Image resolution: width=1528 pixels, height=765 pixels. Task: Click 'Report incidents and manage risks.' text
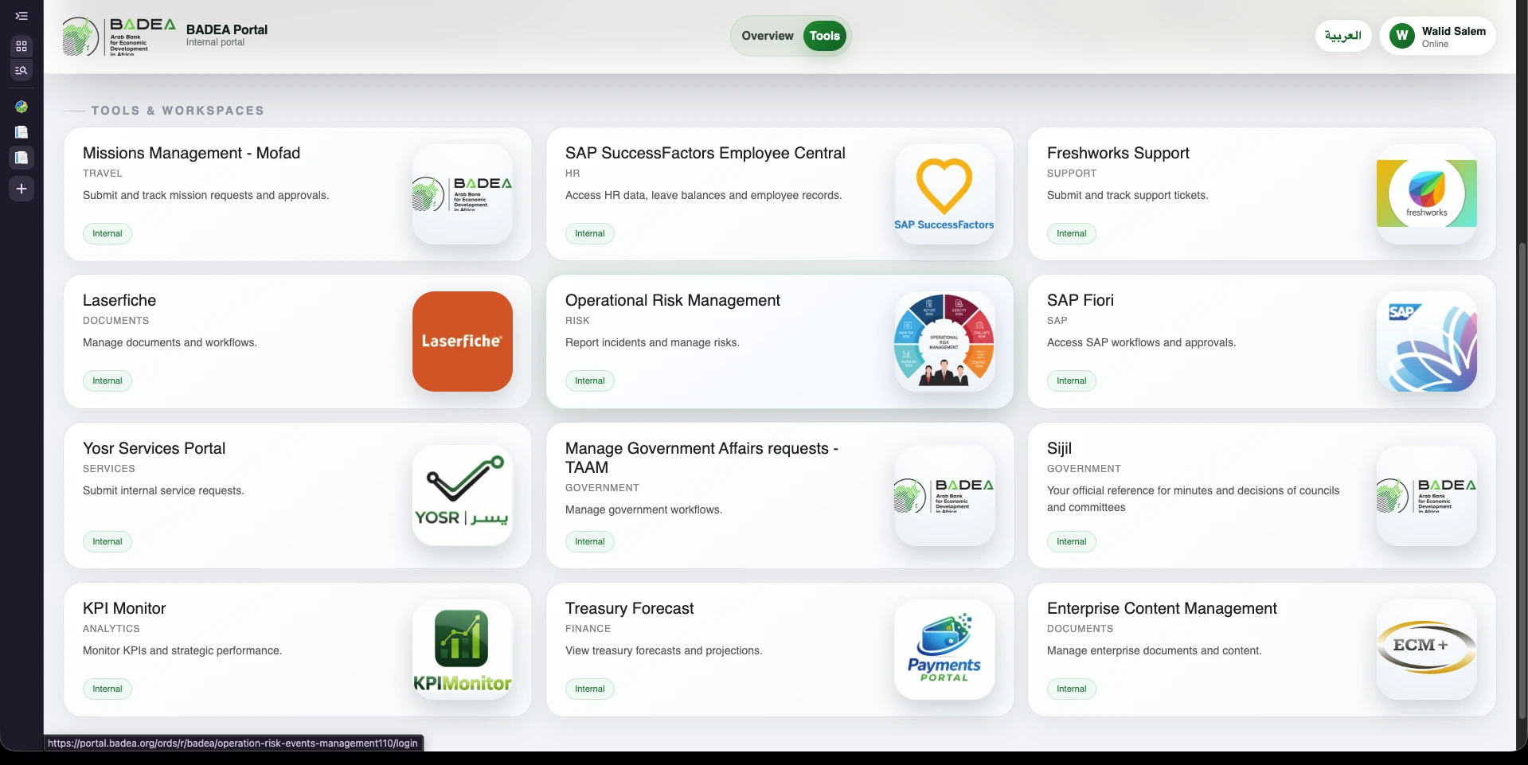(652, 342)
